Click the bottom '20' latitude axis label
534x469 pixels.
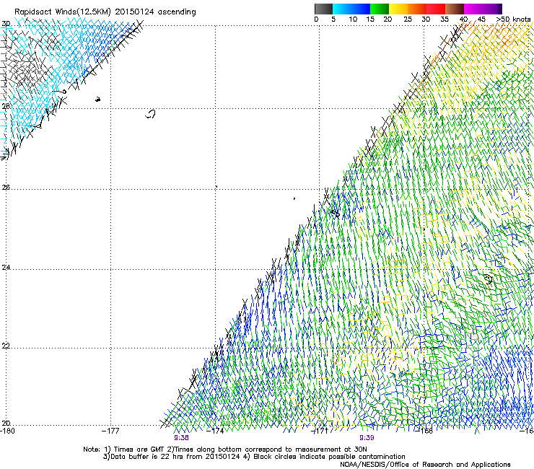coord(6,424)
